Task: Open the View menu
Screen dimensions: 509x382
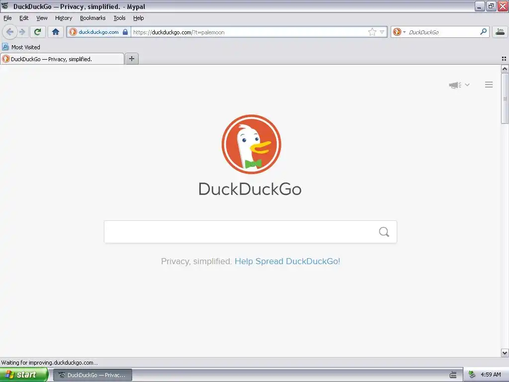Action: point(42,18)
